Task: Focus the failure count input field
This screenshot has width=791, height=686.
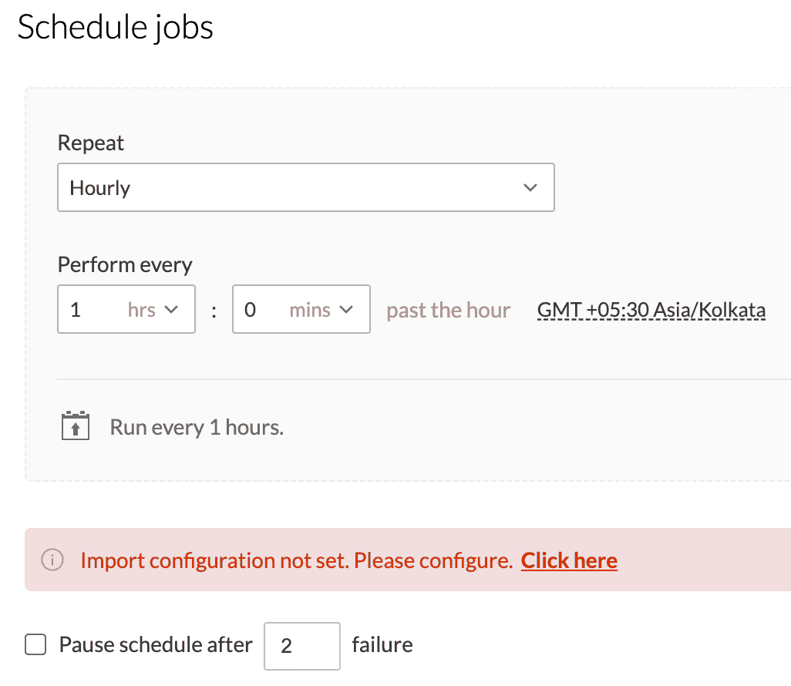Action: pos(301,645)
